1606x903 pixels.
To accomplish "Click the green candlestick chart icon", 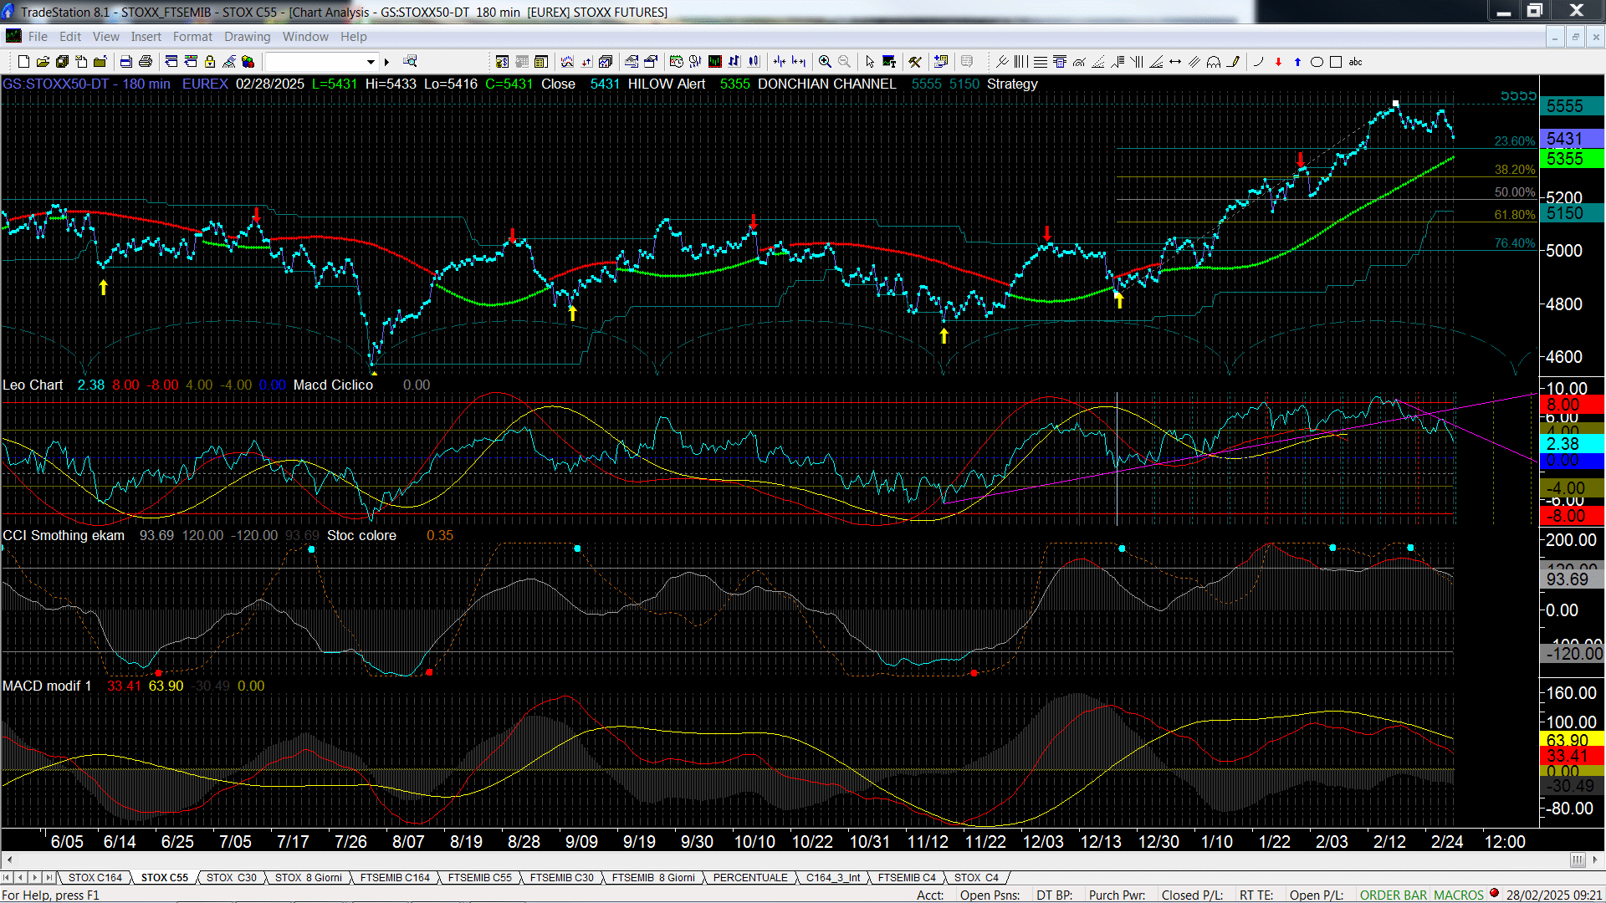I will [715, 62].
